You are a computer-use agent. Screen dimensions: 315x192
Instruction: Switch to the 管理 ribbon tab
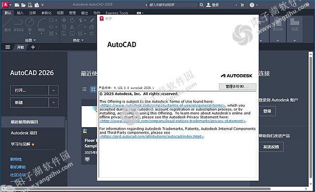(x=72, y=13)
